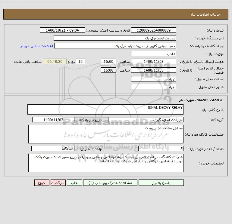Open 'اطلاعات تماس خریدار' link
Image resolution: width=232 pixels, height=224 pixels.
tap(37, 46)
